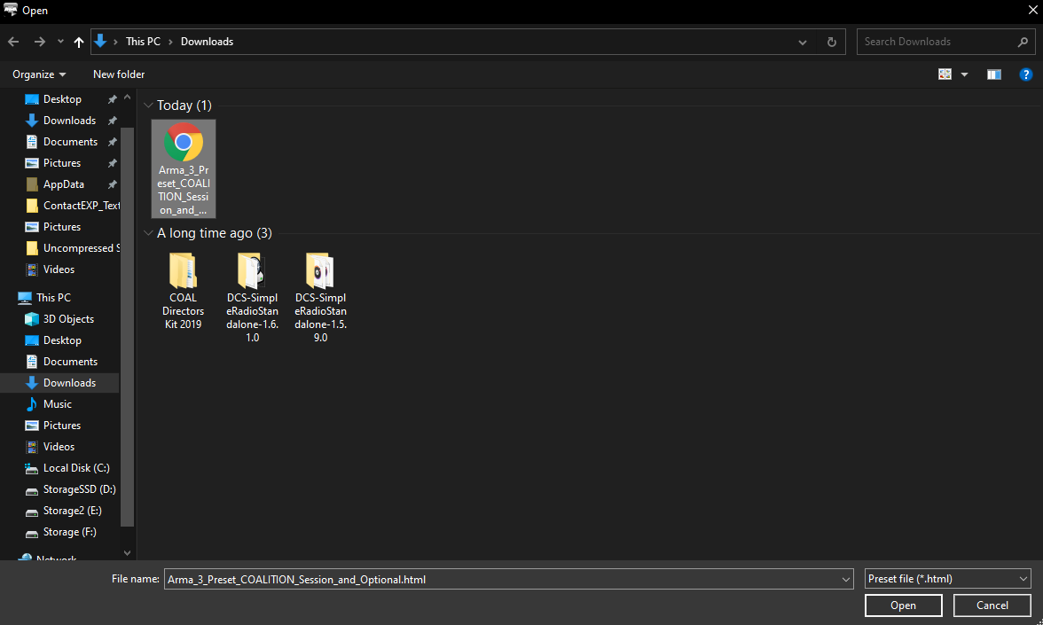Screen dimensions: 1043x625
Task: Click New folder in the toolbar
Action: [x=119, y=74]
